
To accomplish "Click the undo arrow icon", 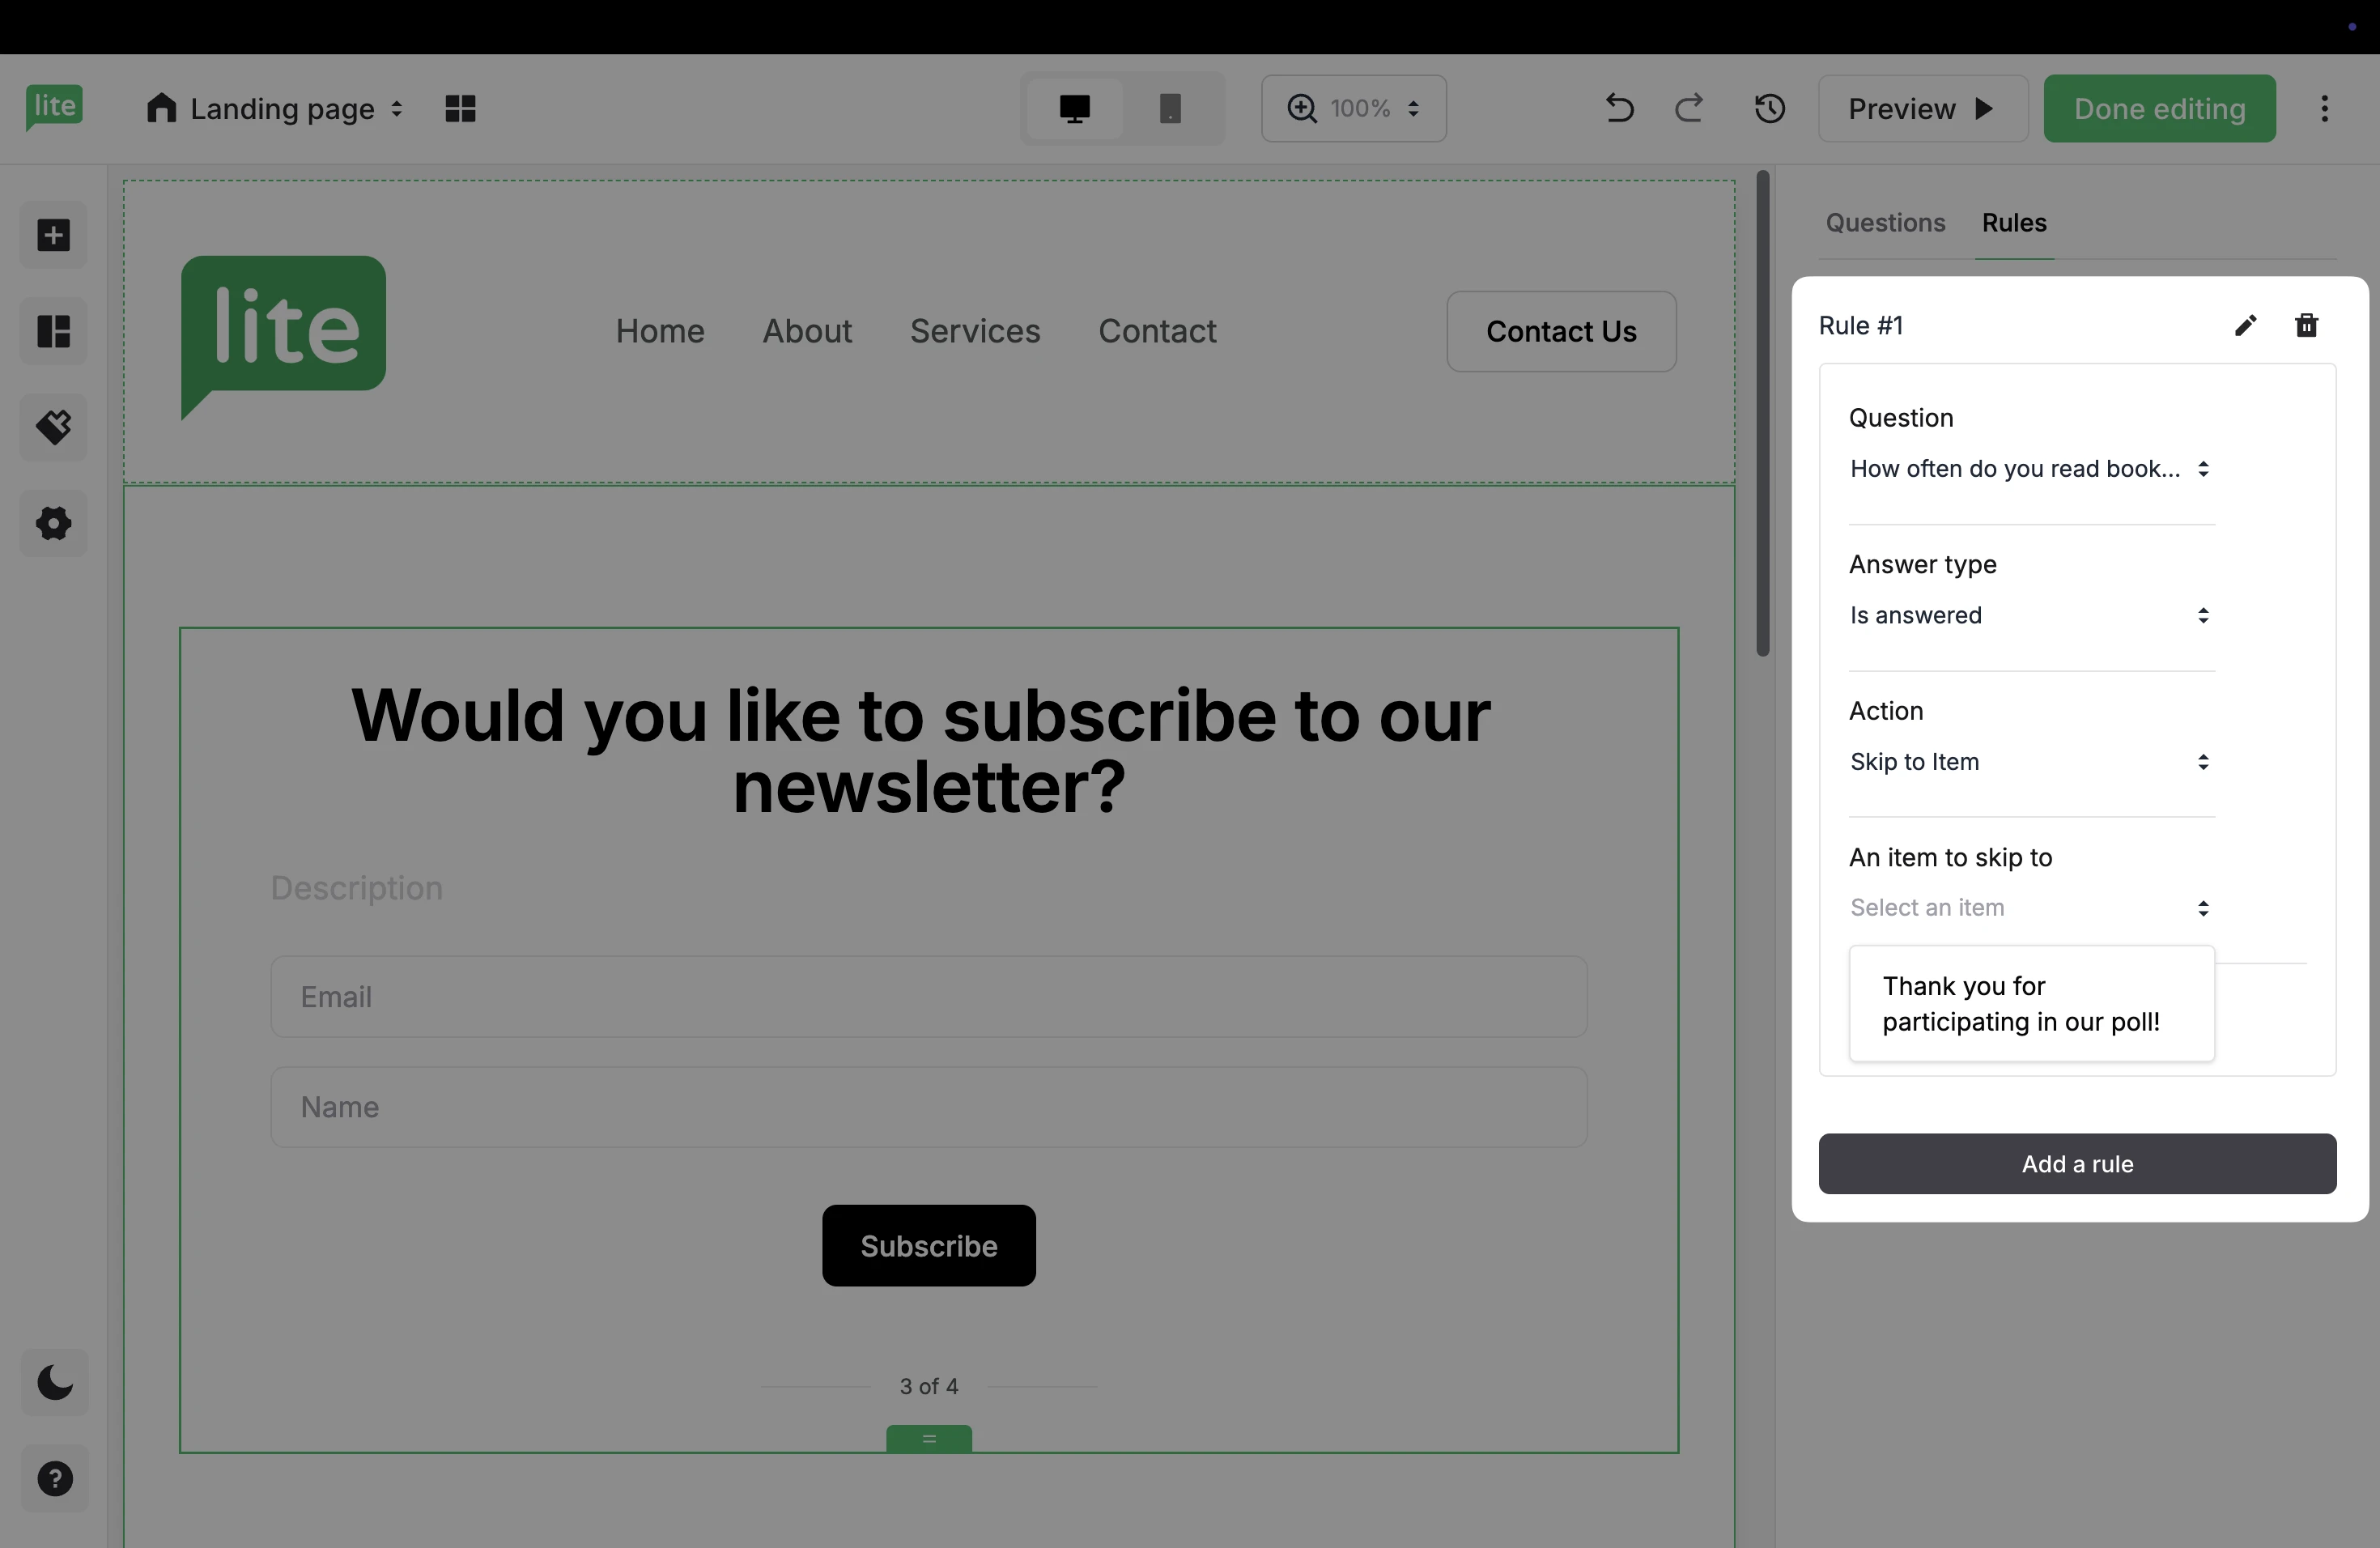I will [1619, 108].
